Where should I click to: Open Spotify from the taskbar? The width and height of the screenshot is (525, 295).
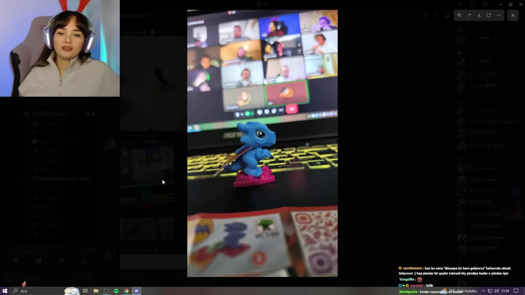tap(116, 291)
